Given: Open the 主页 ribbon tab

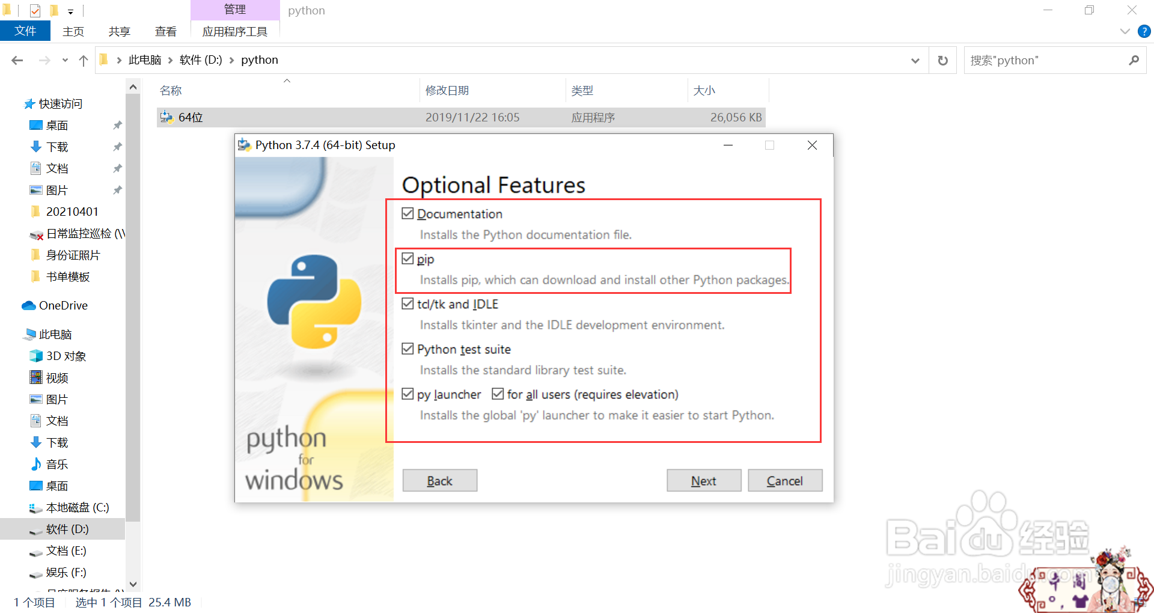Looking at the screenshot, I should coord(73,31).
